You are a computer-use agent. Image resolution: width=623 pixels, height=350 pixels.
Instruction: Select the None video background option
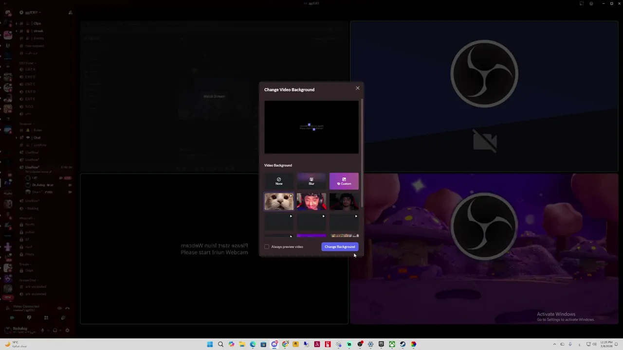click(279, 181)
